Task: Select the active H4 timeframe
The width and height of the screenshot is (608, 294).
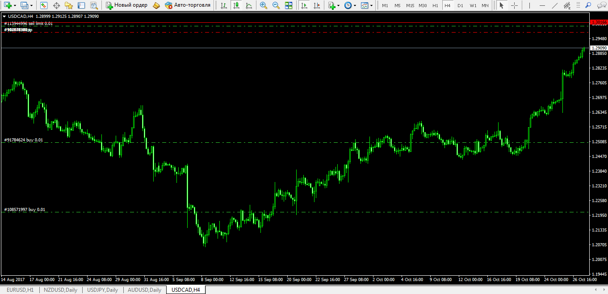Action: point(448,5)
